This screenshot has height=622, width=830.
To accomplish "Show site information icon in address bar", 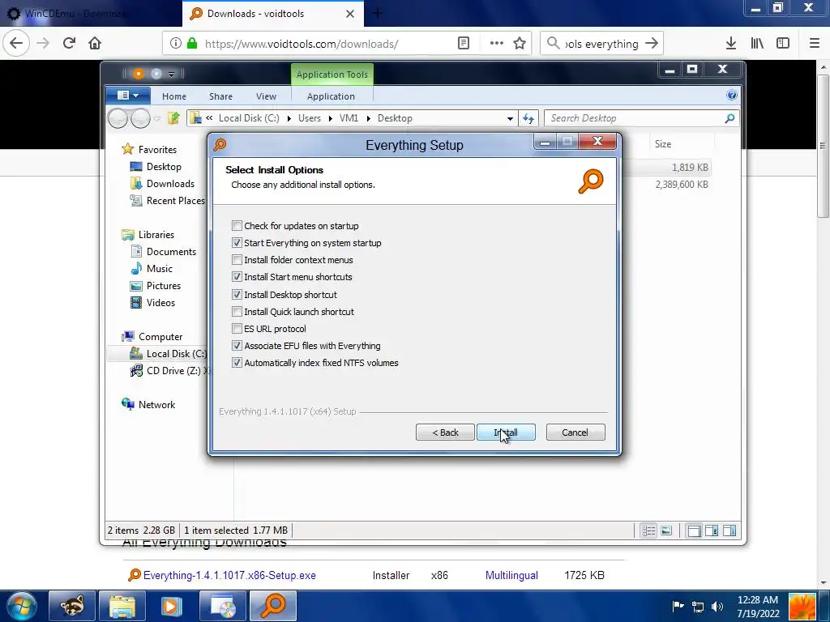I will (175, 44).
